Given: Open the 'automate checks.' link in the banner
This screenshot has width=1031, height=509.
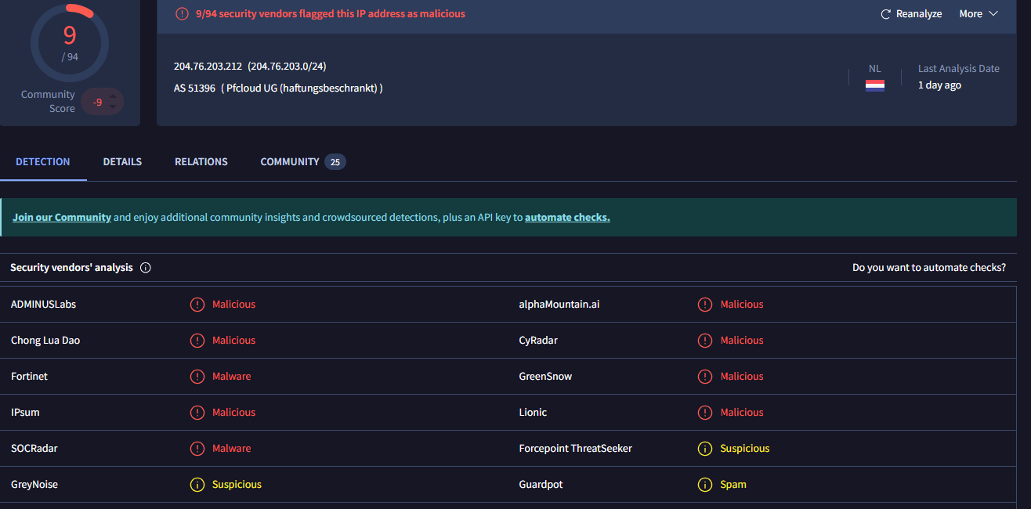Looking at the screenshot, I should point(567,218).
